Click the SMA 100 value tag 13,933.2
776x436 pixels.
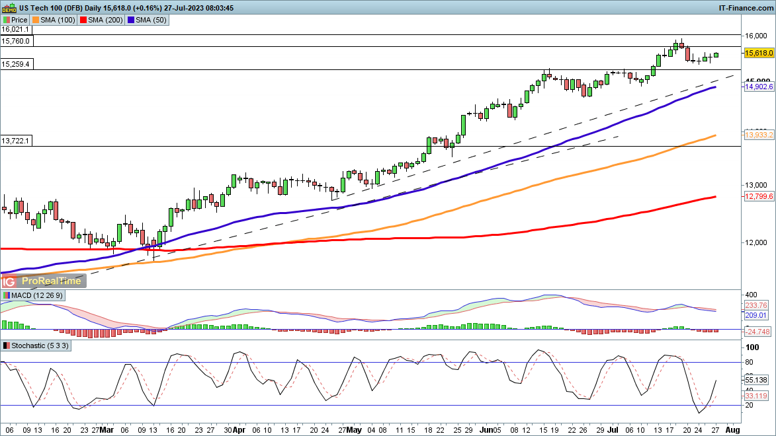759,135
